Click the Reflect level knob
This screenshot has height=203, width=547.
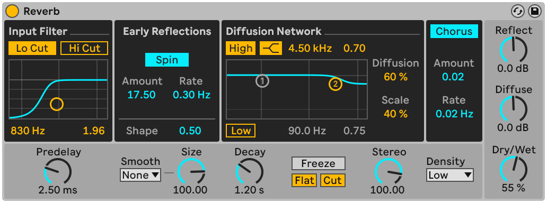513,50
